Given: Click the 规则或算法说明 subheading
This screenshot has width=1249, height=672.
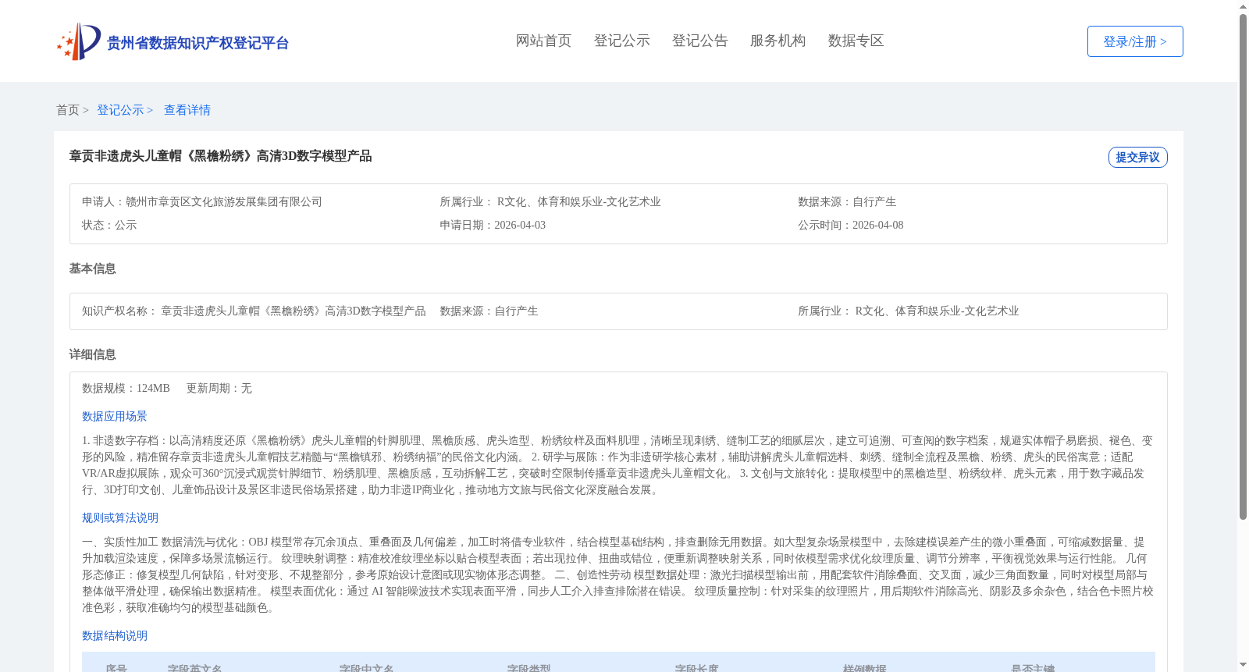Looking at the screenshot, I should (120, 518).
